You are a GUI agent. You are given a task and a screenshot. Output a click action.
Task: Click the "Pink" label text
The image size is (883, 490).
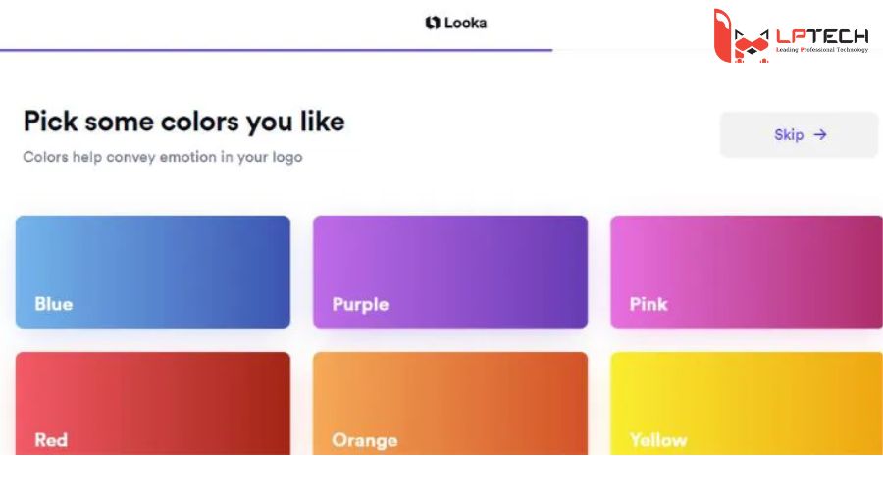point(649,304)
